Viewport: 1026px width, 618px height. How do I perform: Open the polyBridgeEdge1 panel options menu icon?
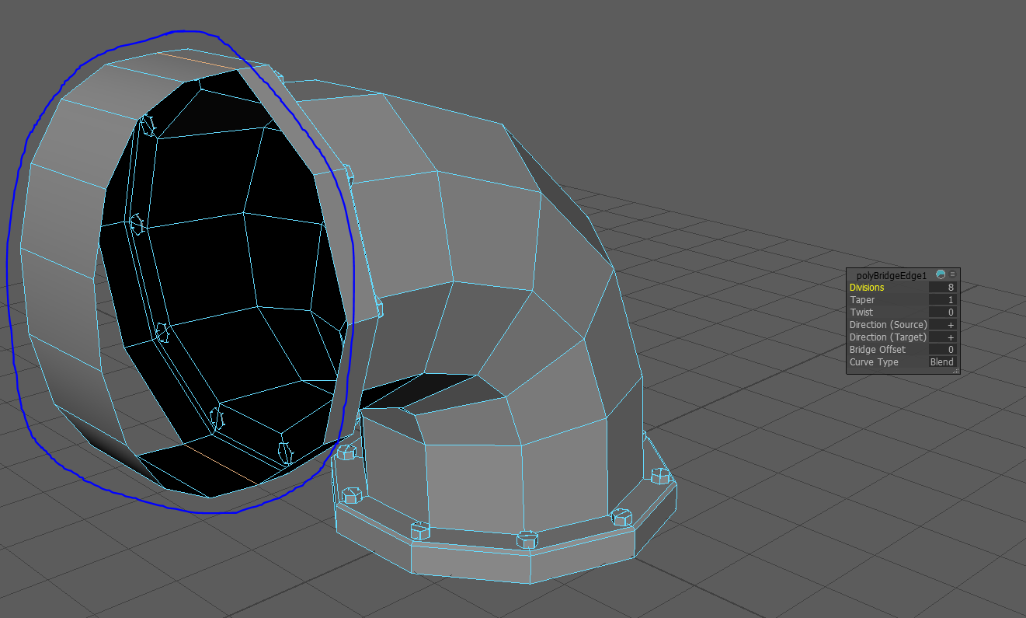point(952,274)
